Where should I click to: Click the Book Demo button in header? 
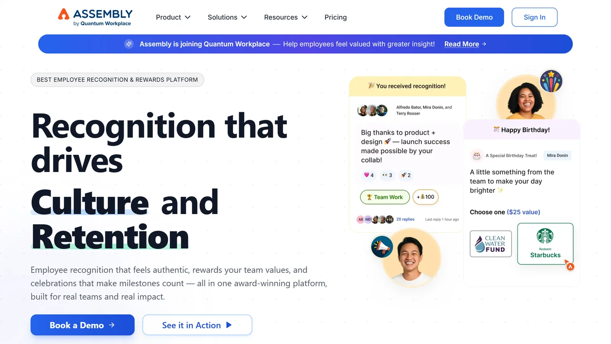click(474, 17)
